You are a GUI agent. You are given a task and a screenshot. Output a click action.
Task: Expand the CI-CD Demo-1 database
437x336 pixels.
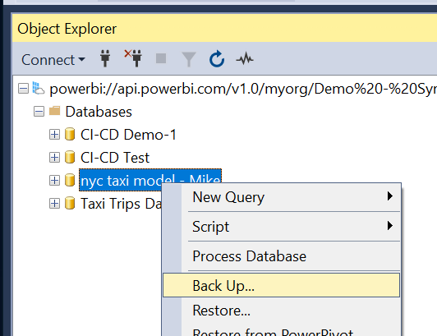54,135
